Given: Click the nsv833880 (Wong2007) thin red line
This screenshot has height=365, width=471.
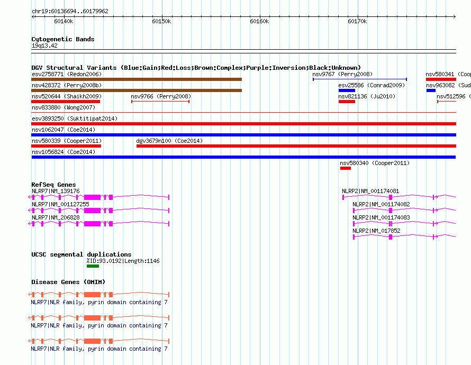Looking at the screenshot, I should [x=244, y=113].
